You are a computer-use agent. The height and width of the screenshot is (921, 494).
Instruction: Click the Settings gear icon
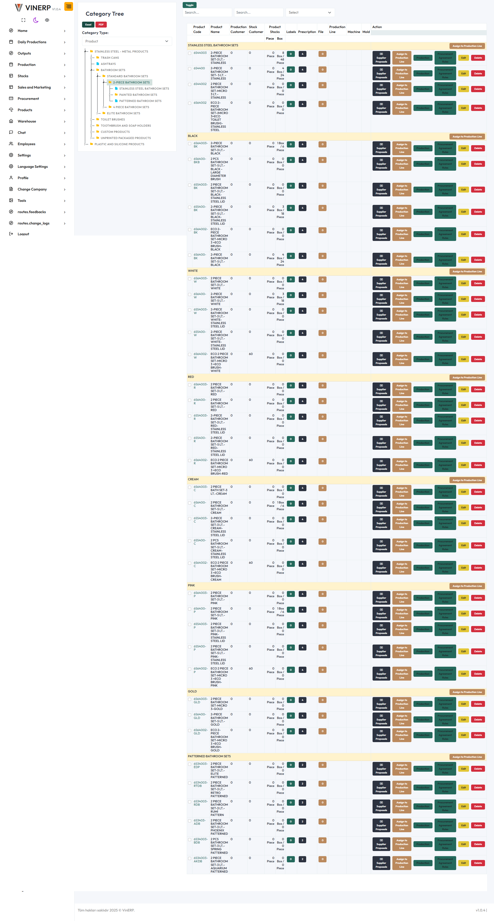[11, 155]
